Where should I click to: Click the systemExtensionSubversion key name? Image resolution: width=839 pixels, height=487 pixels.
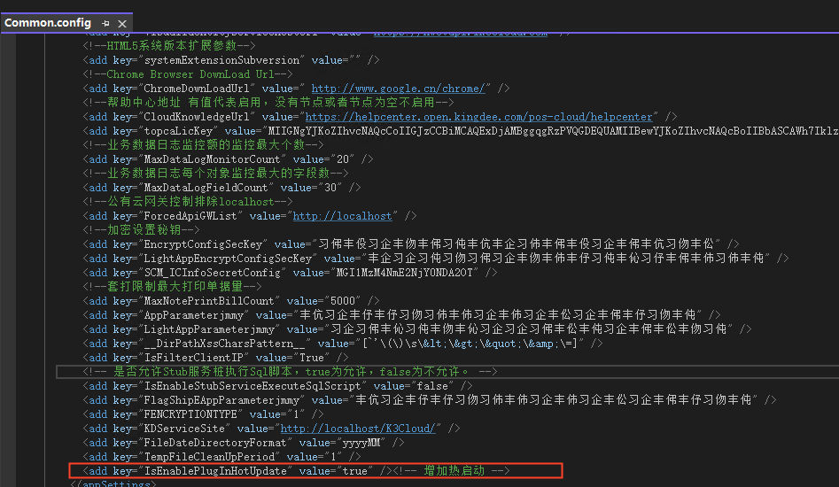[x=219, y=60]
